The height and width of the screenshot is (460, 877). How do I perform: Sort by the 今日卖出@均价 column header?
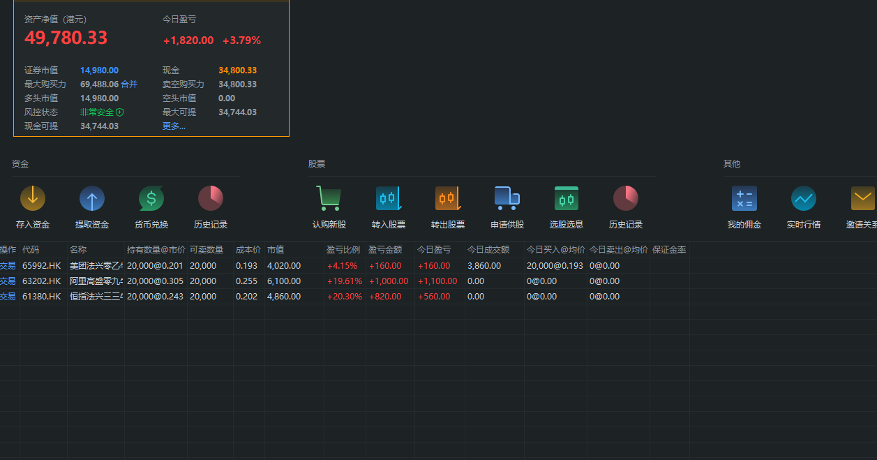pyautogui.click(x=618, y=250)
